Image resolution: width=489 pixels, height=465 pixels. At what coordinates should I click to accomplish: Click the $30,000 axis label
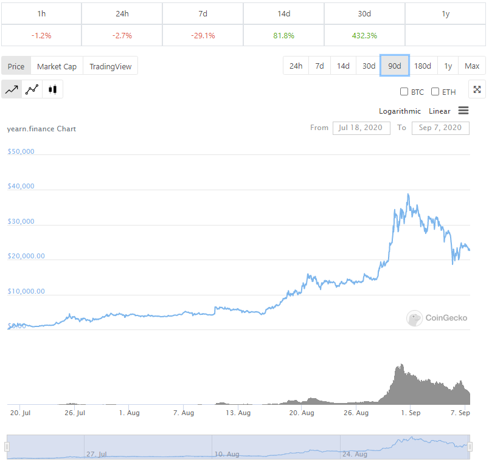[x=21, y=221]
